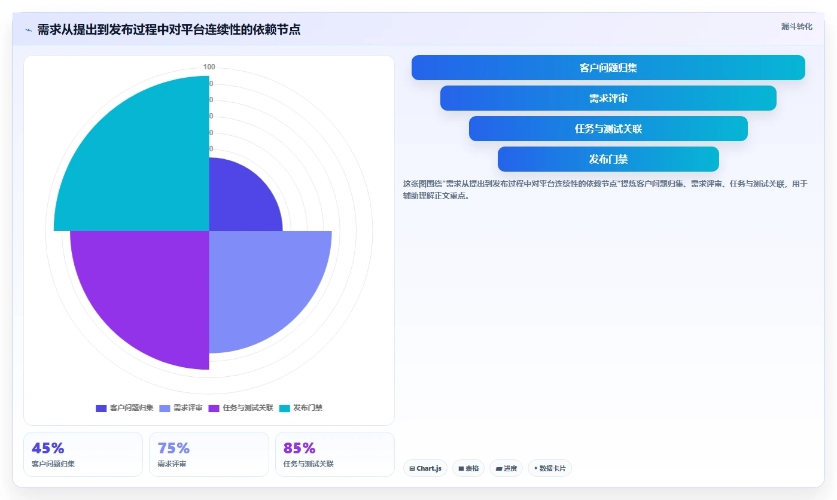Click the 漏斗转化 label in header
This screenshot has height=500, width=837.
(x=796, y=26)
